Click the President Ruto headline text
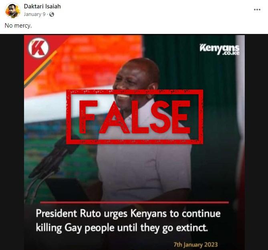The width and height of the screenshot is (268, 250). coord(128,220)
